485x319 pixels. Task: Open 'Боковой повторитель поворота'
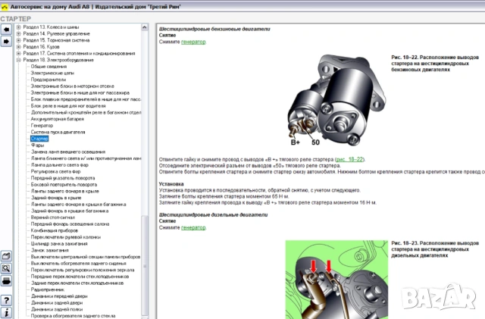coord(64,184)
